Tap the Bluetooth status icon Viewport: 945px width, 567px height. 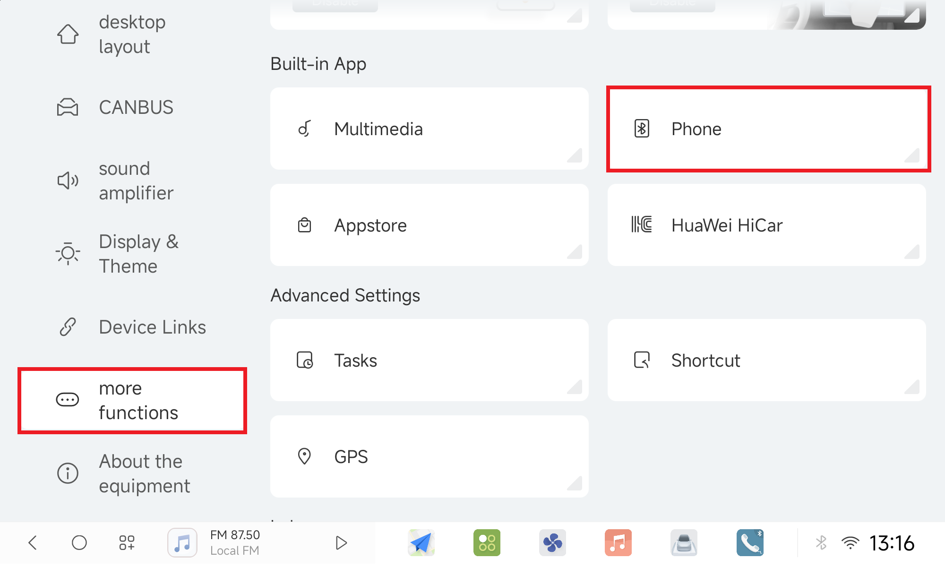[x=821, y=543]
